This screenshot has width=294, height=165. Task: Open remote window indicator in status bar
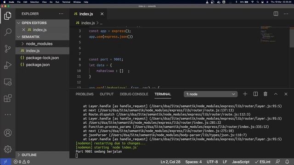tap(6, 162)
